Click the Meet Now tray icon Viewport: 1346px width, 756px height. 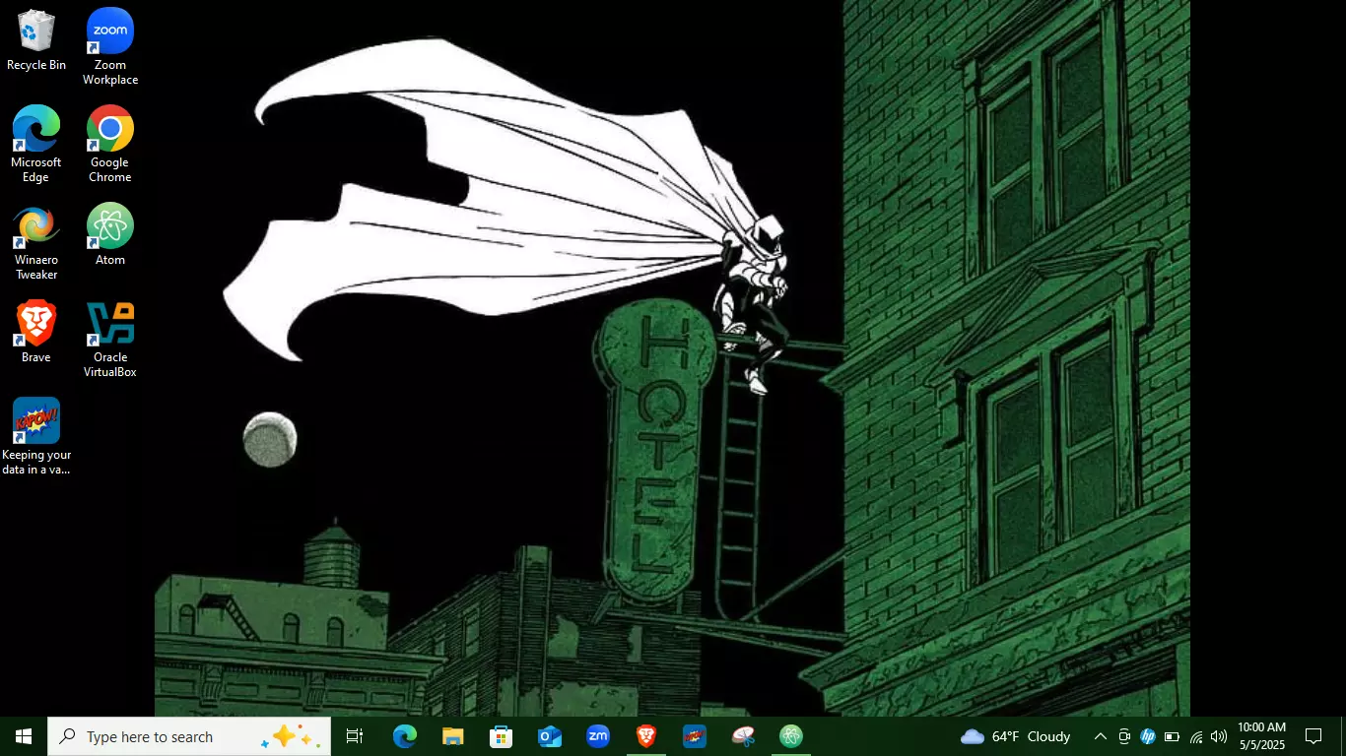click(x=1124, y=736)
